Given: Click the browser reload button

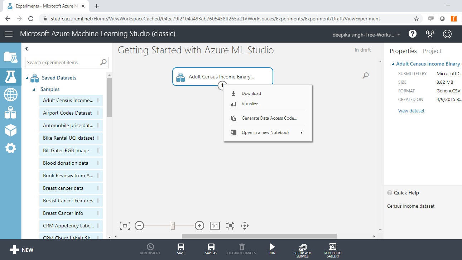Looking at the screenshot, I should pyautogui.click(x=31, y=19).
